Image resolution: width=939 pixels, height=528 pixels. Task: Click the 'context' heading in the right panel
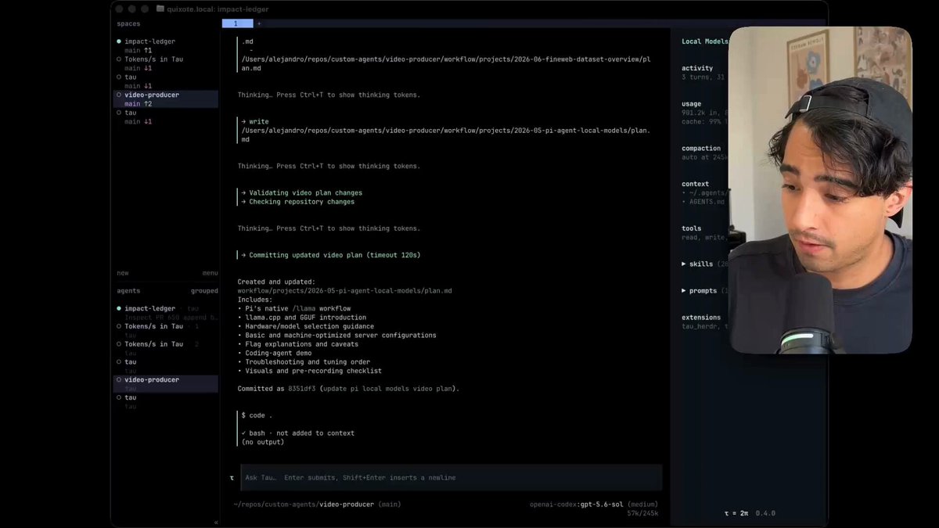click(x=696, y=184)
